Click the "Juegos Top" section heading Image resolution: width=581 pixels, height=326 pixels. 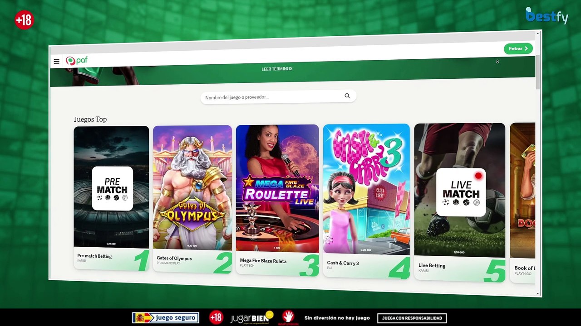pos(90,119)
